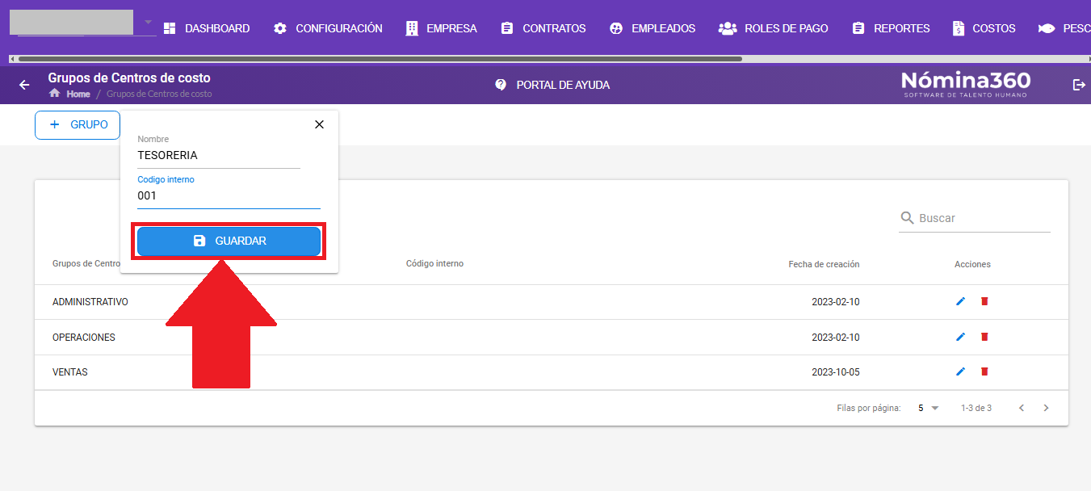Viewport: 1091px width, 491px height.
Task: Click the Home icon in breadcrumb
Action: point(55,94)
